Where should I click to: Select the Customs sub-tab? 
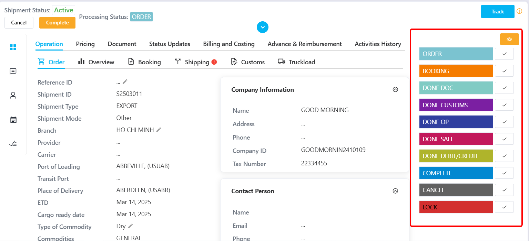248,62
